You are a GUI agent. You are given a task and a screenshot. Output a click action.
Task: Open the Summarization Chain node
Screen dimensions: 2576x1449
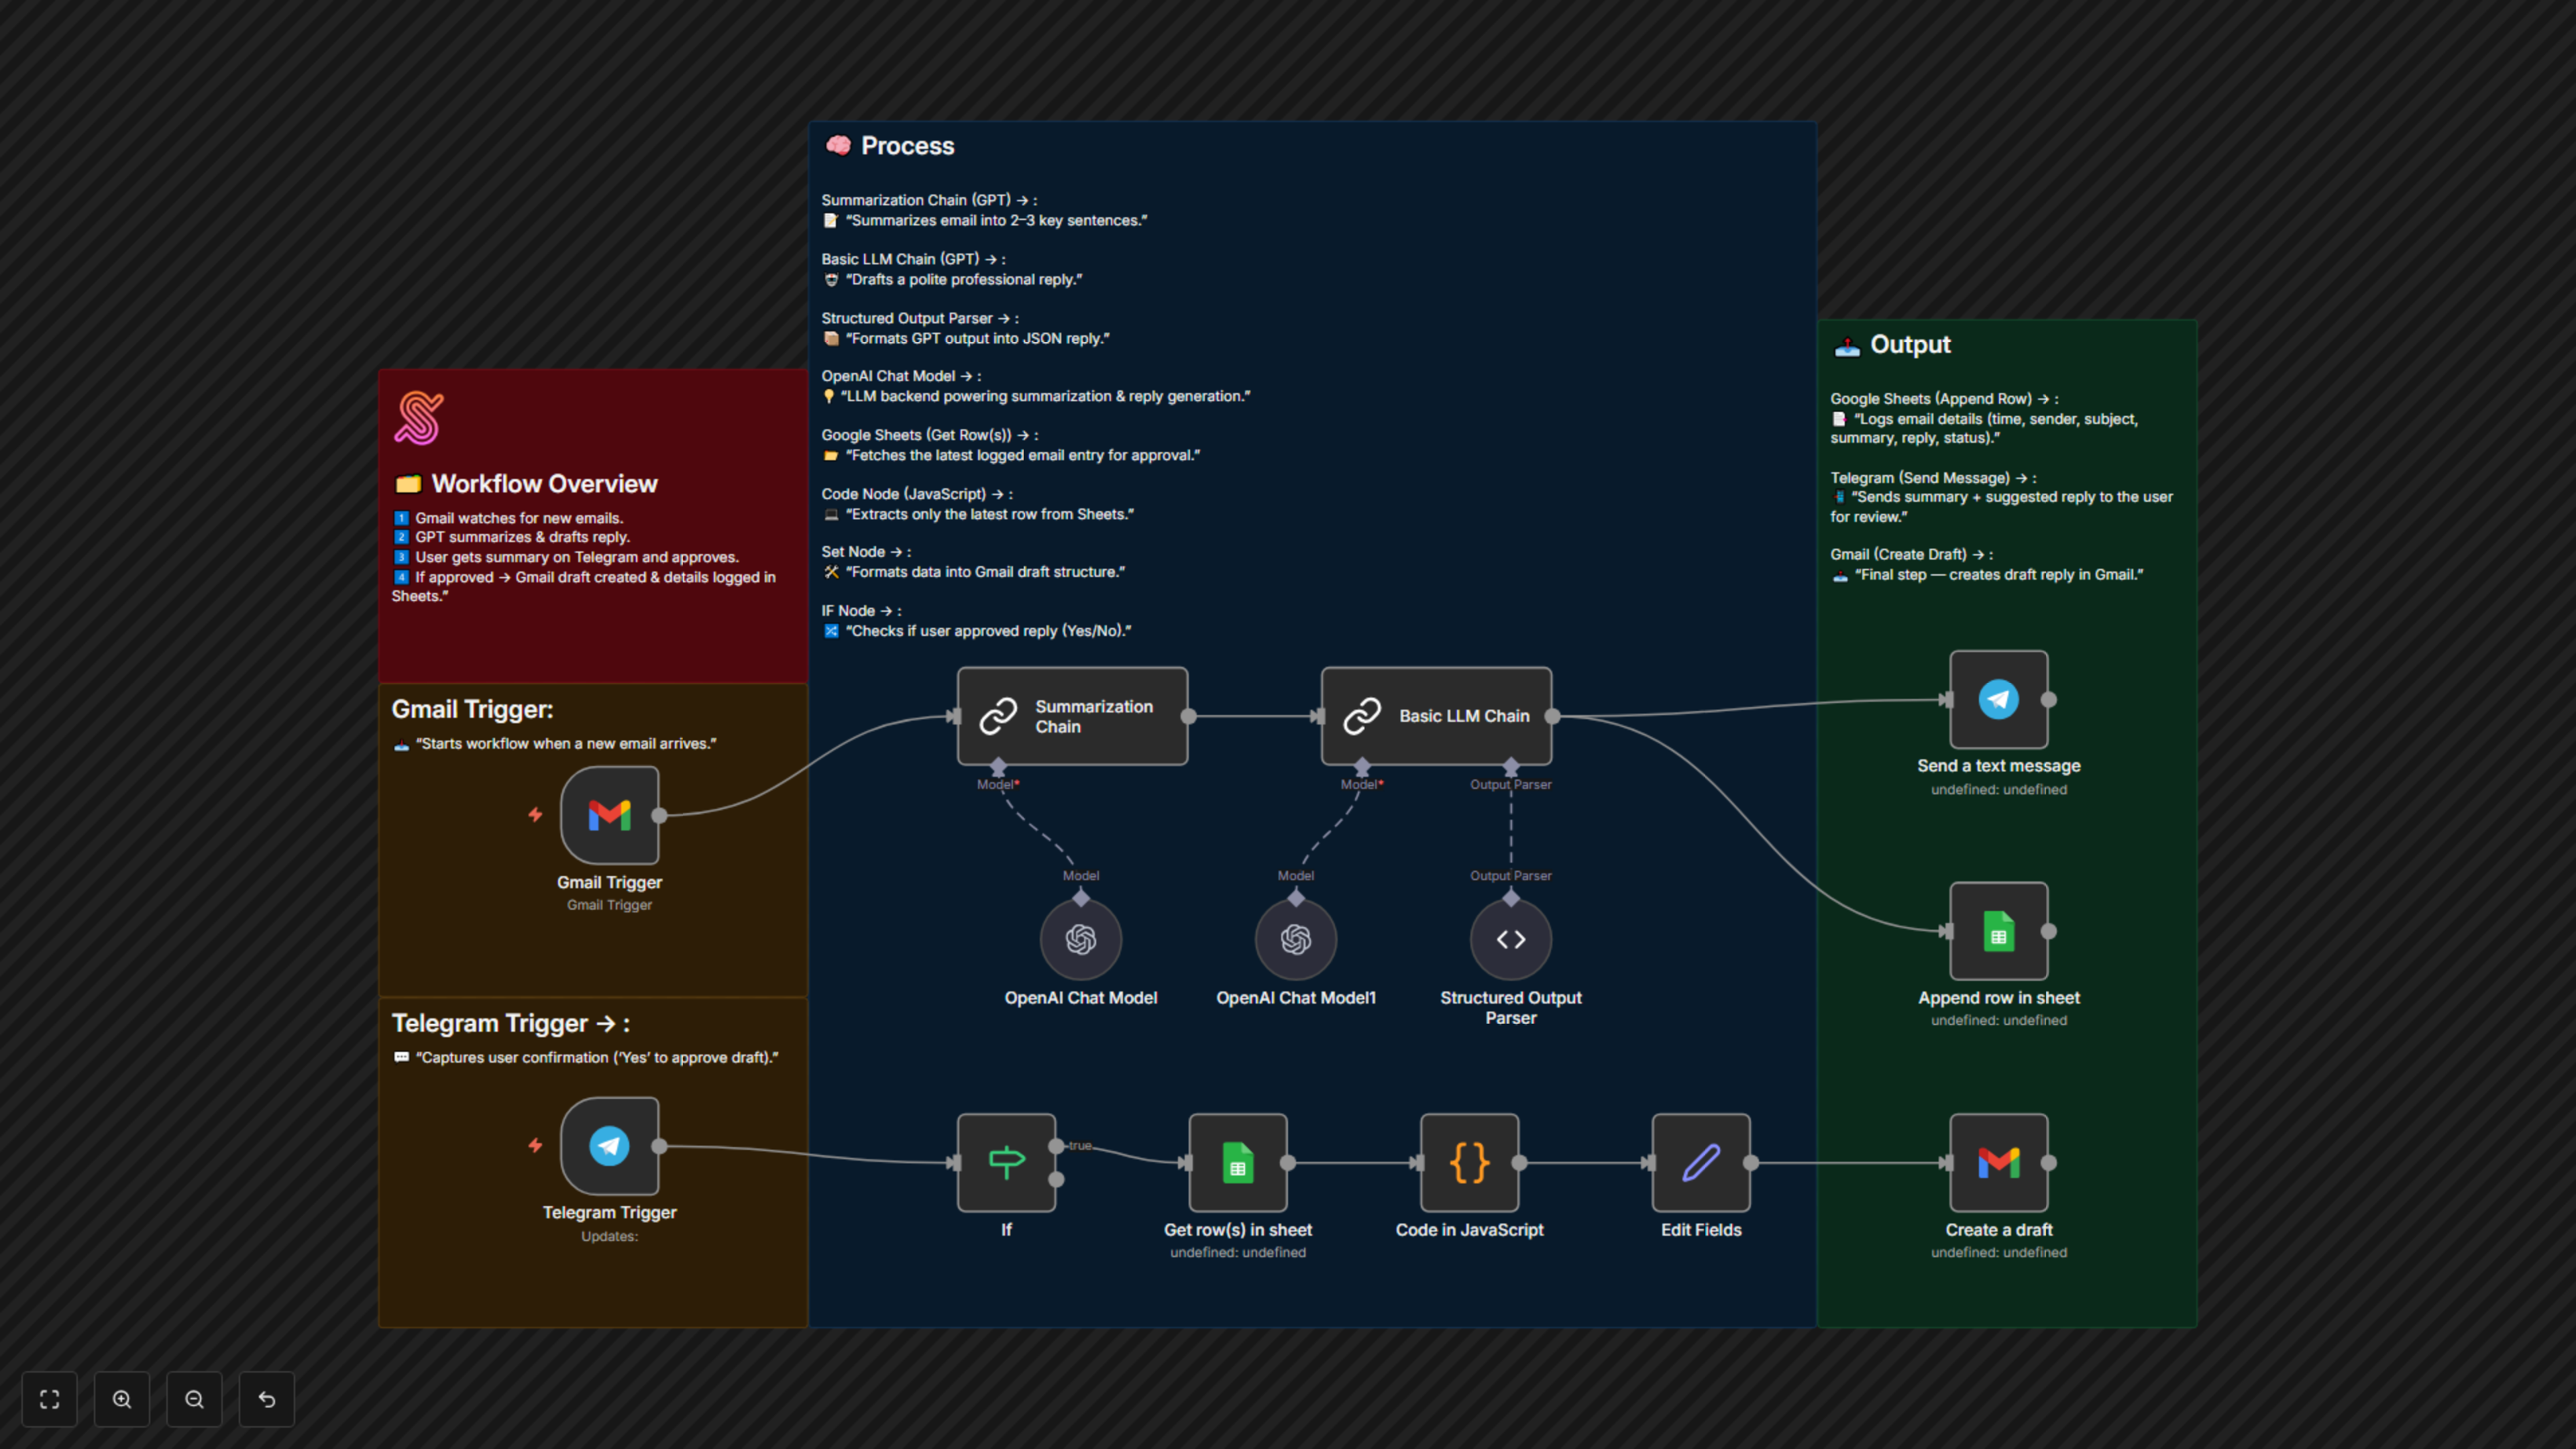1071,716
